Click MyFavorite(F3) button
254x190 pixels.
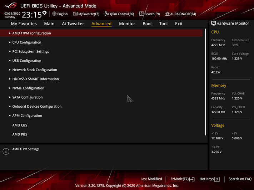89,14
